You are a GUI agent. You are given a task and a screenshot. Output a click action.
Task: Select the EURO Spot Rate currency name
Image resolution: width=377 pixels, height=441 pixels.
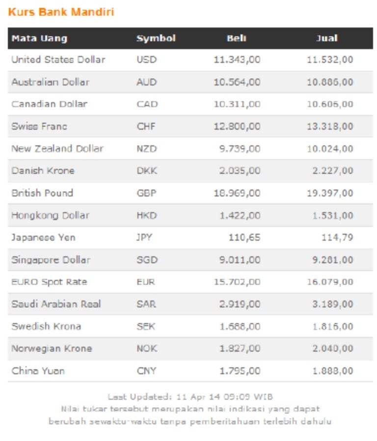(x=49, y=282)
